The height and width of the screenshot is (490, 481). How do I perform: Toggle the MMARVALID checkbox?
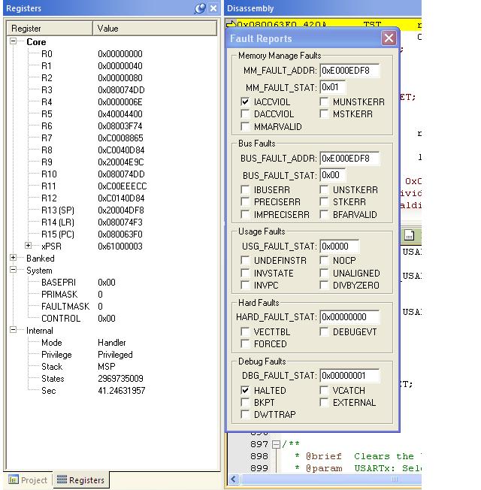coord(245,126)
